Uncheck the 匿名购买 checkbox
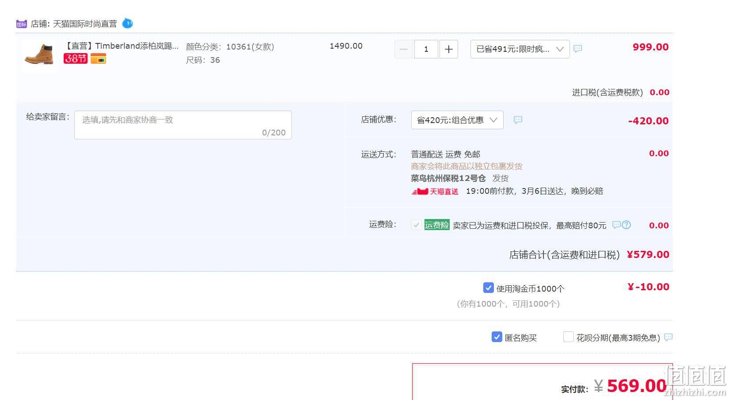This screenshot has height=400, width=730. [x=497, y=337]
